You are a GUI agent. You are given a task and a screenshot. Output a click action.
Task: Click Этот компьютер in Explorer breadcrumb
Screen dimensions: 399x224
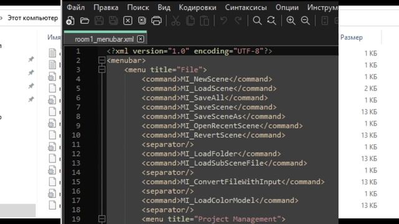[32, 18]
